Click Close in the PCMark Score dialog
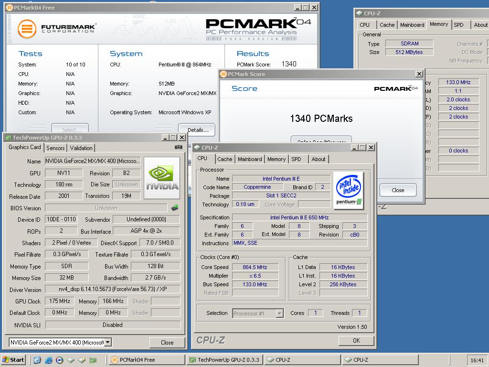The width and height of the screenshot is (489, 367). coord(398,190)
